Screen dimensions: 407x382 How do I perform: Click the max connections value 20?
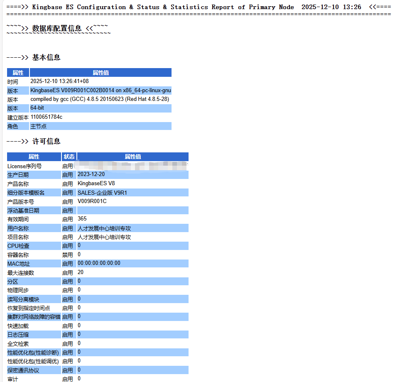click(81, 272)
